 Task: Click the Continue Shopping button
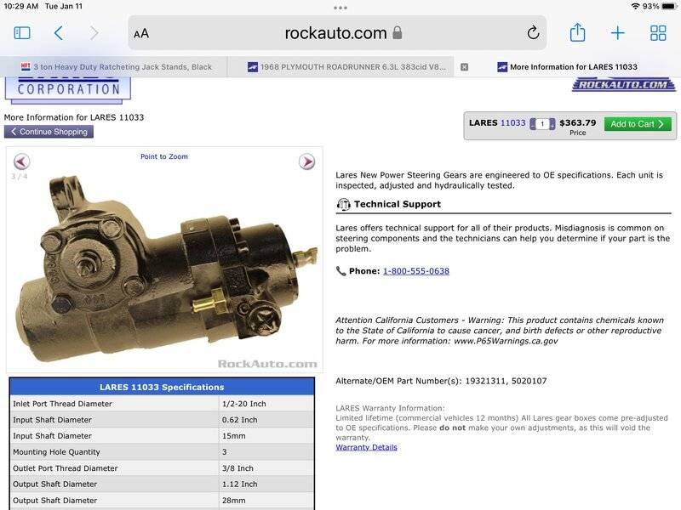click(49, 132)
